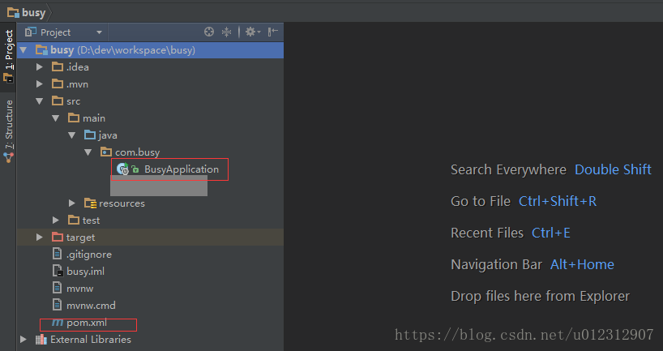Collapse the java folder
663x351 pixels.
pos(71,135)
